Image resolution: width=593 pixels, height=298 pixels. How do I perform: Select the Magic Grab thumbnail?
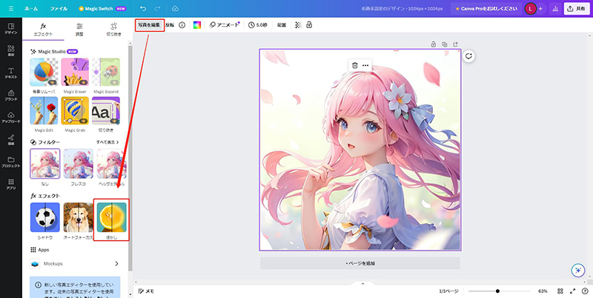click(x=75, y=110)
